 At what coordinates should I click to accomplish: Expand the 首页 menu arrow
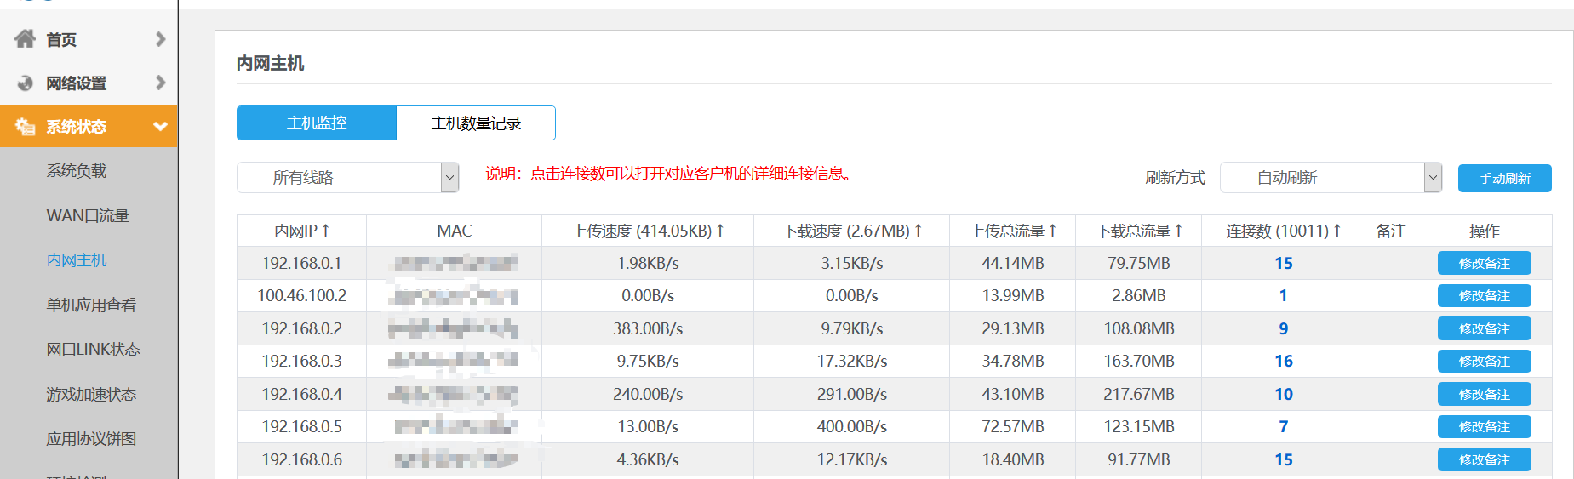[160, 39]
